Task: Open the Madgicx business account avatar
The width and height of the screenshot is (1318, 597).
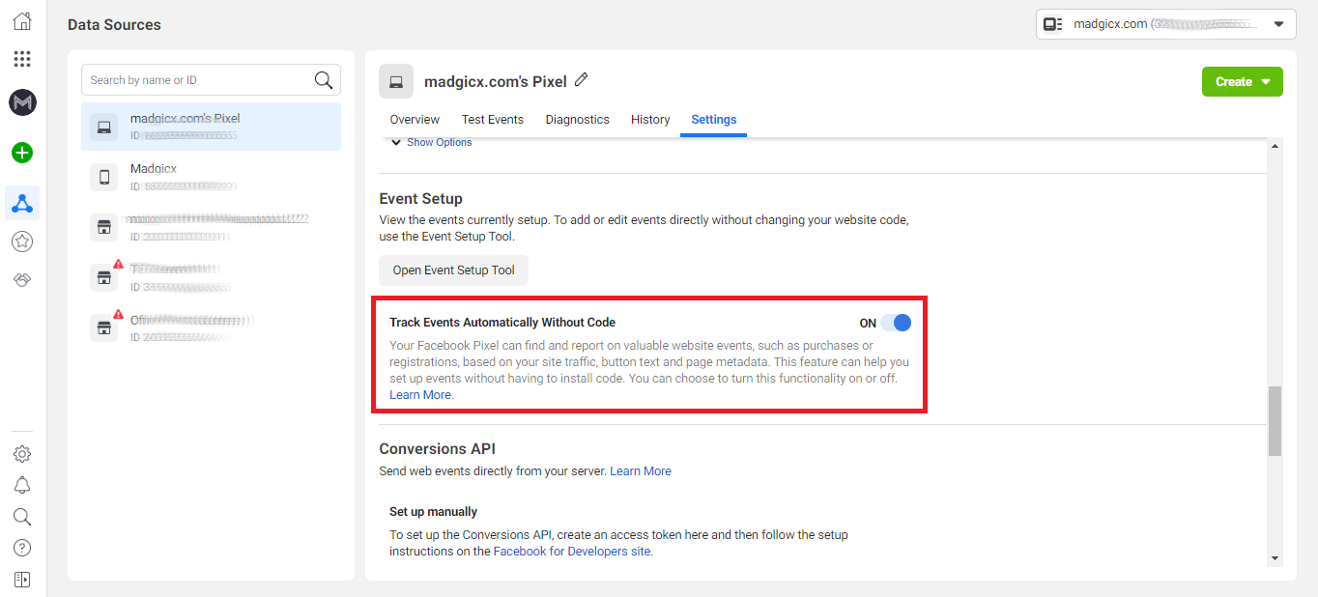Action: coord(22,102)
